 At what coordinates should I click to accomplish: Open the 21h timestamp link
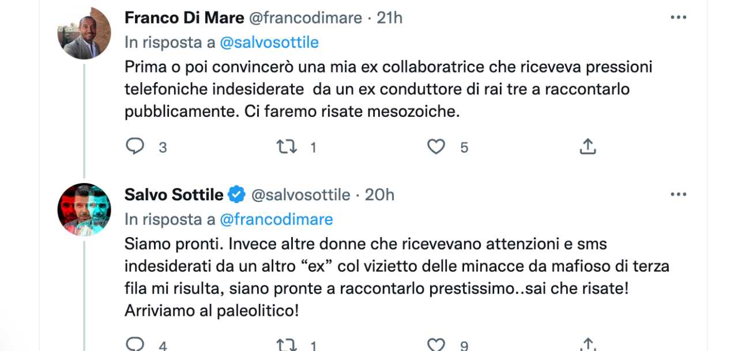pyautogui.click(x=390, y=18)
